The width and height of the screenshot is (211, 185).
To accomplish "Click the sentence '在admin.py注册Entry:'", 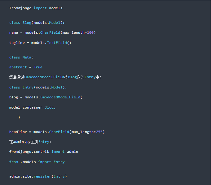I will 30,142.
